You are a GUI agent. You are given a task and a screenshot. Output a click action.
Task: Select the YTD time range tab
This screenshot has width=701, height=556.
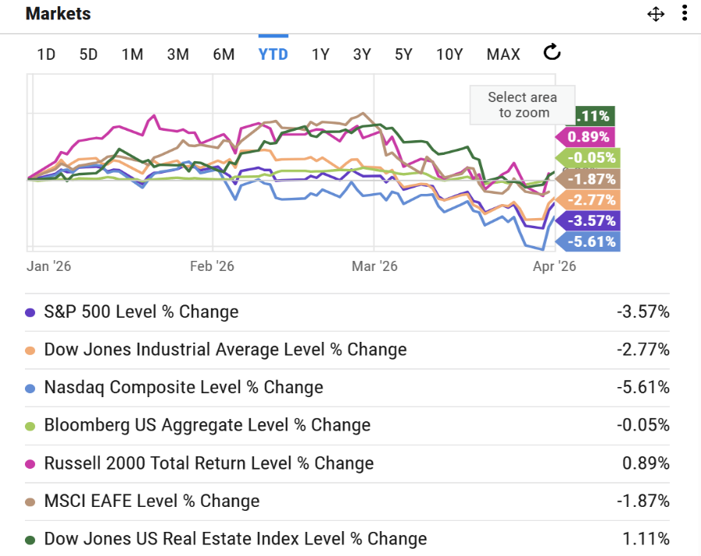click(273, 55)
